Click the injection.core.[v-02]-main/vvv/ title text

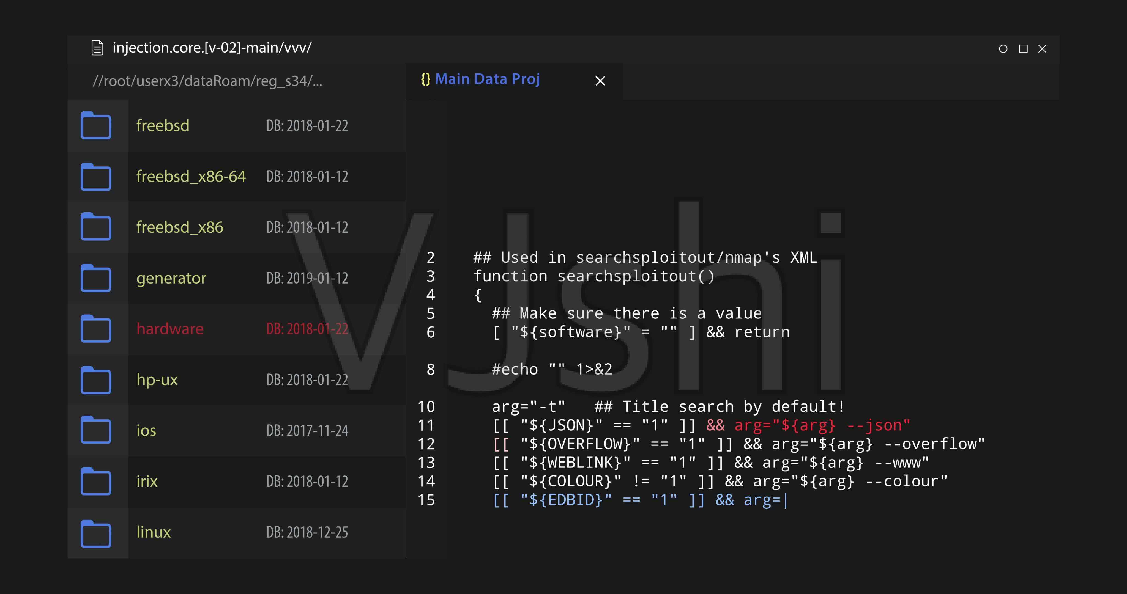(x=212, y=48)
